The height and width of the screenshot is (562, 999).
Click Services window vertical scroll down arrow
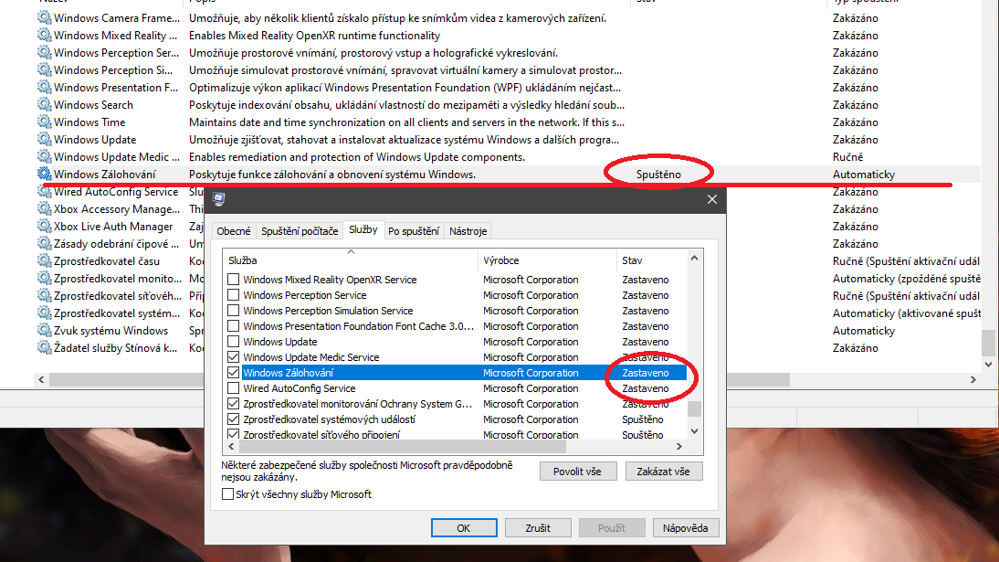pyautogui.click(x=988, y=365)
